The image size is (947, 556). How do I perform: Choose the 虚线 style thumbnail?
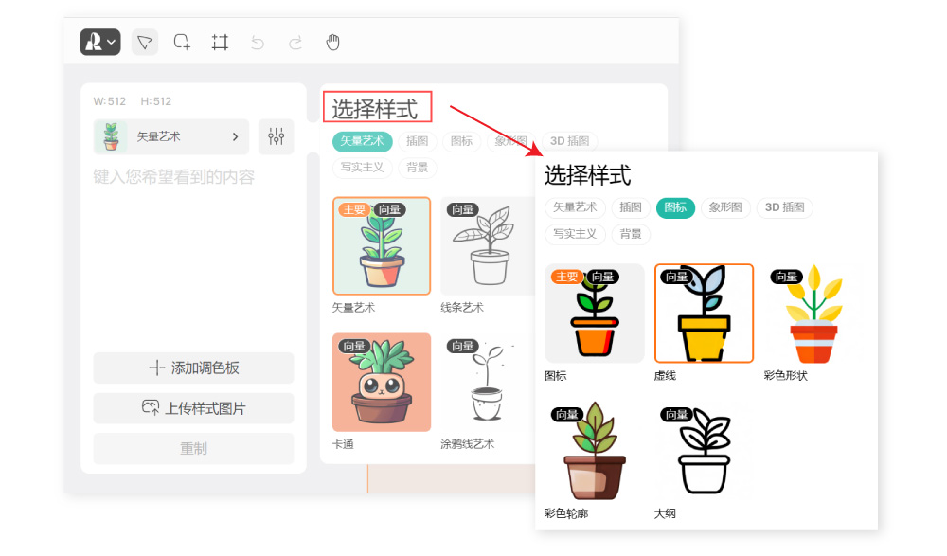click(x=704, y=314)
